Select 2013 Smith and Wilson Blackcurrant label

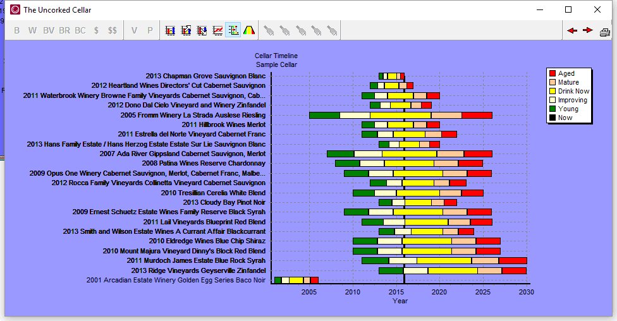pos(164,232)
